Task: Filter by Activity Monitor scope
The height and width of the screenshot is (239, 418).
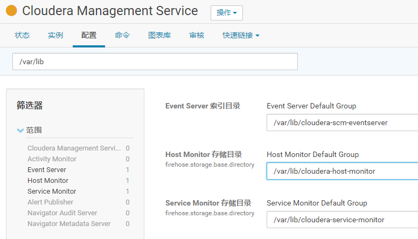Action: point(52,159)
